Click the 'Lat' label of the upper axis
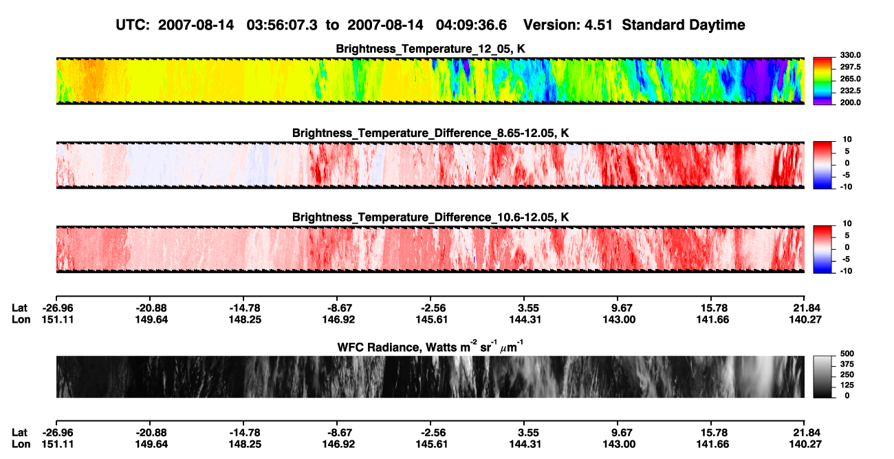 pos(20,308)
